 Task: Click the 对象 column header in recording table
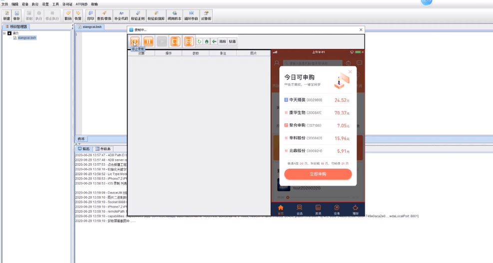point(141,53)
